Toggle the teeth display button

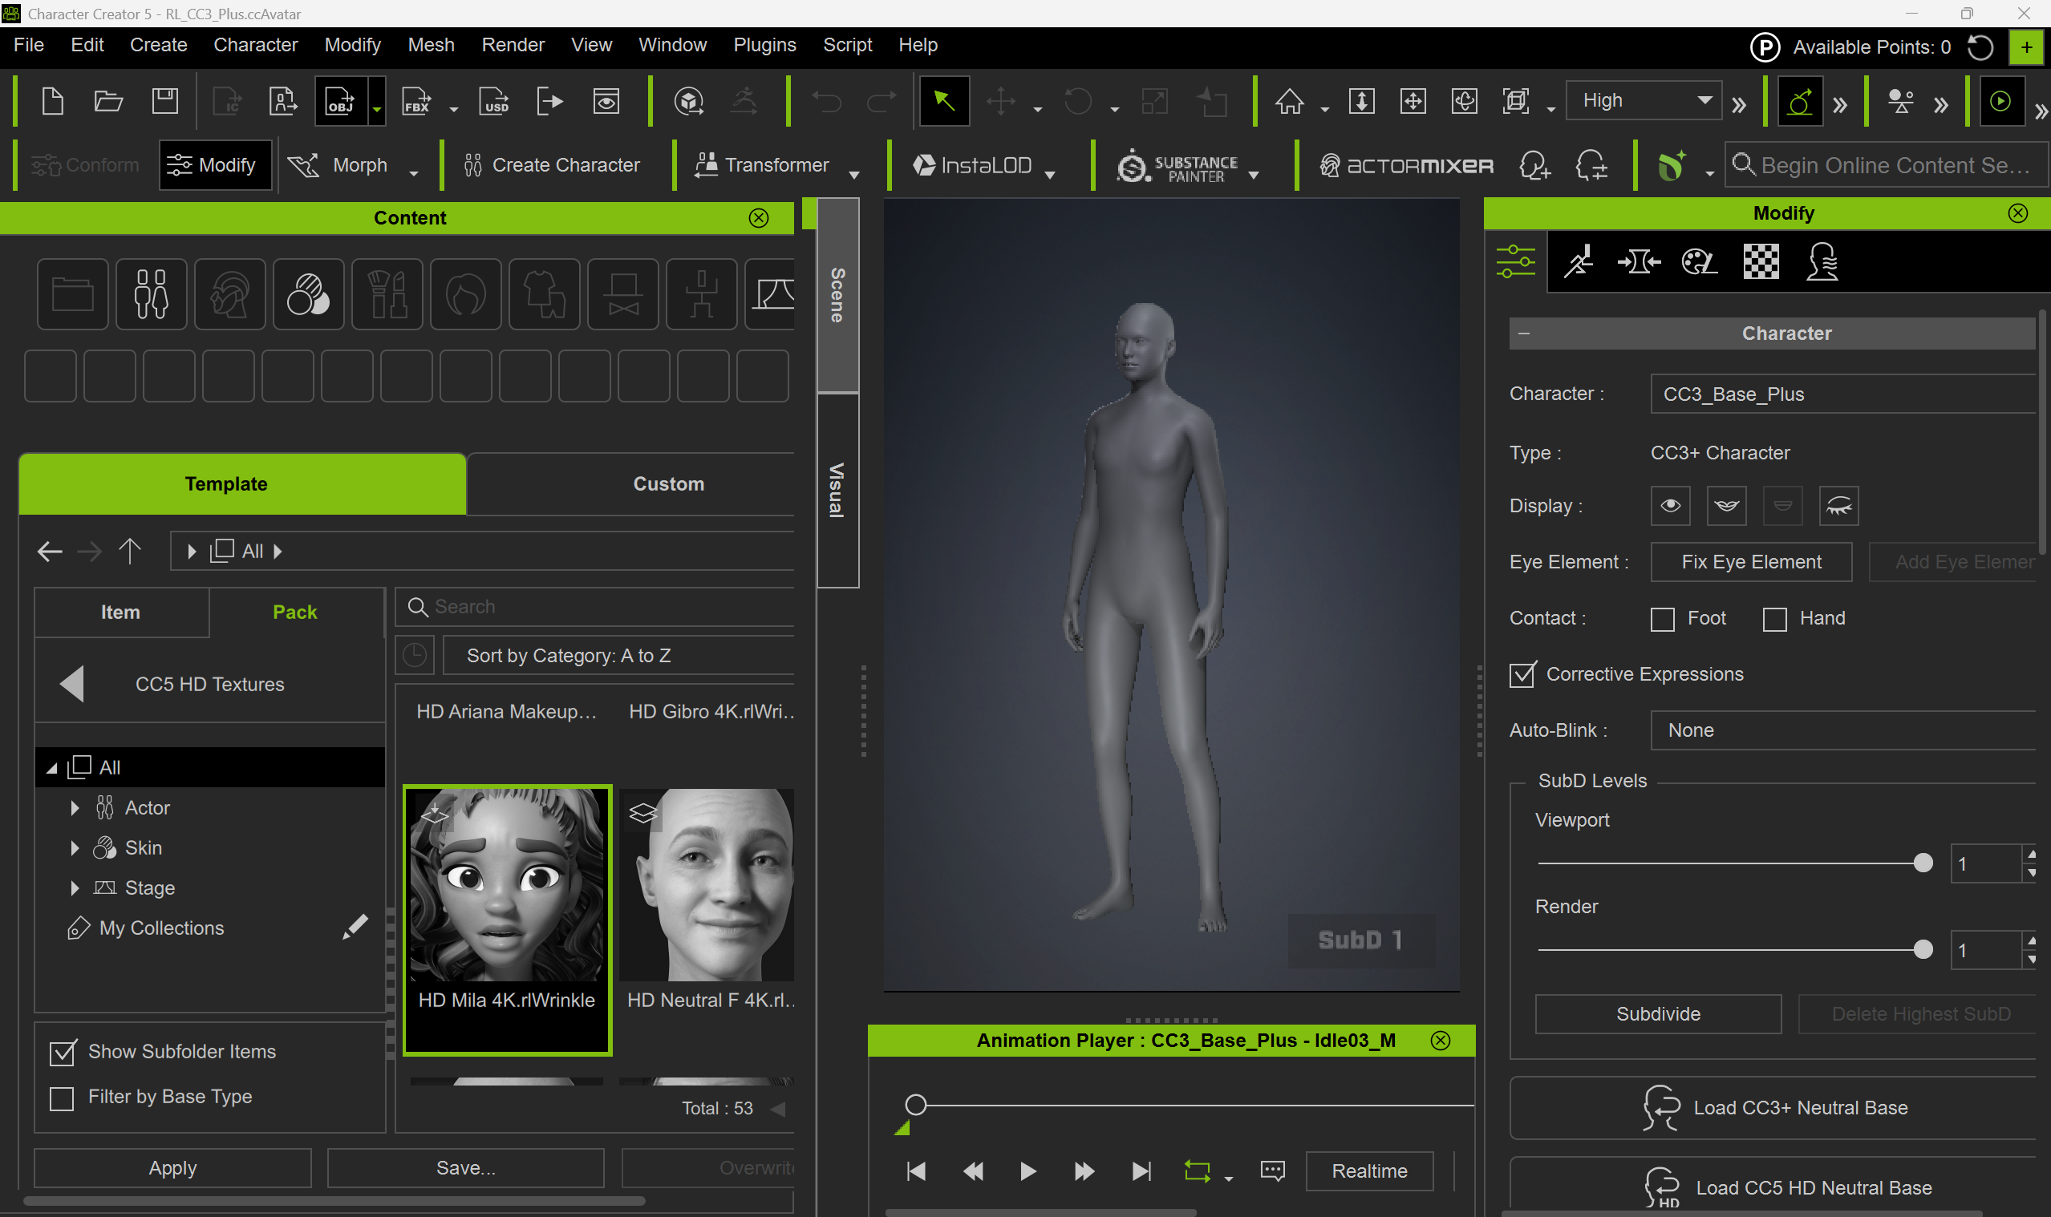[1726, 505]
